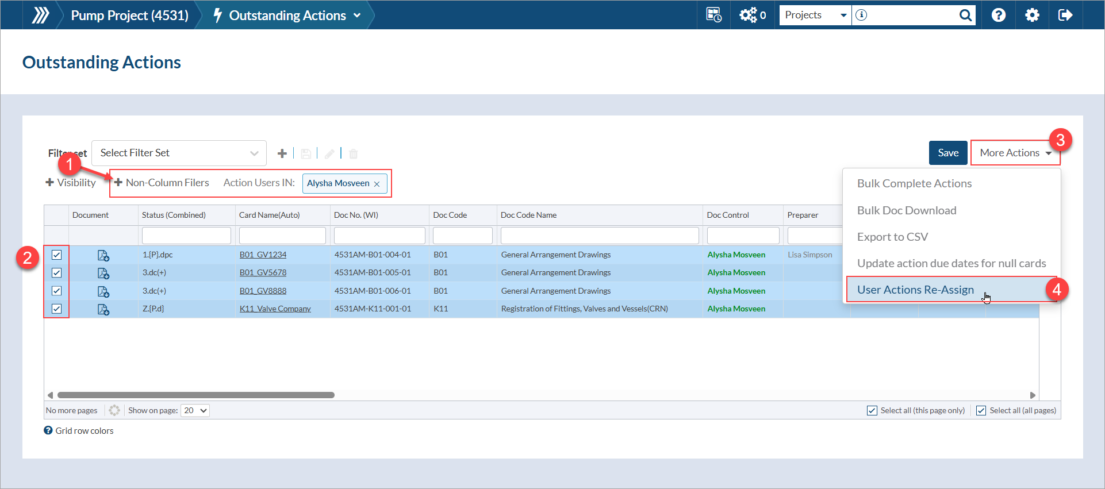Click the logout arrow icon

(x=1065, y=15)
